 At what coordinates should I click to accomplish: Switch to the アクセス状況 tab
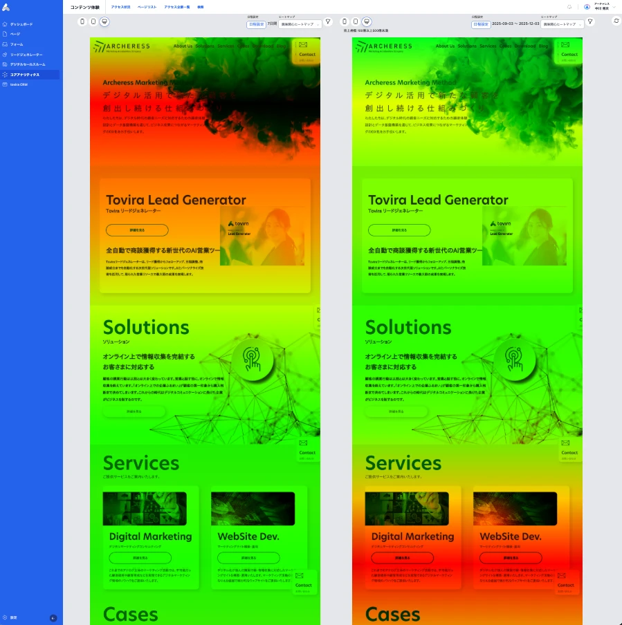(x=120, y=7)
